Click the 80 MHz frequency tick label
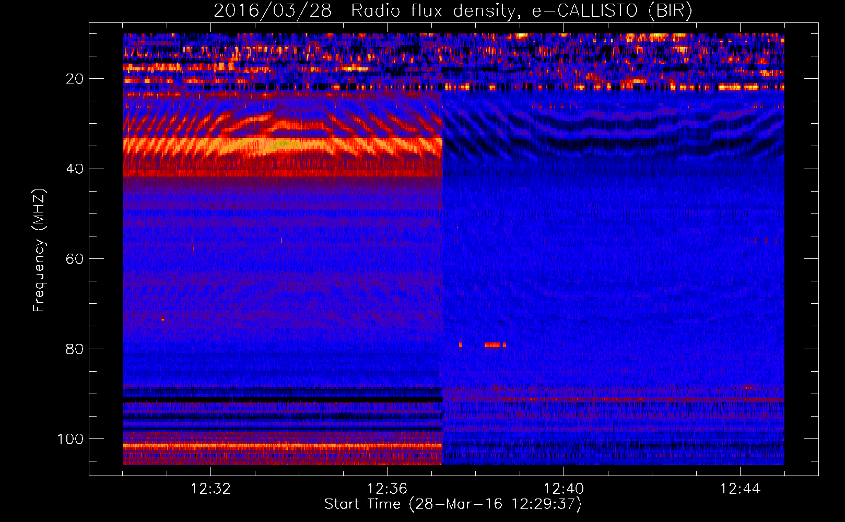This screenshot has height=522, width=845. (75, 349)
